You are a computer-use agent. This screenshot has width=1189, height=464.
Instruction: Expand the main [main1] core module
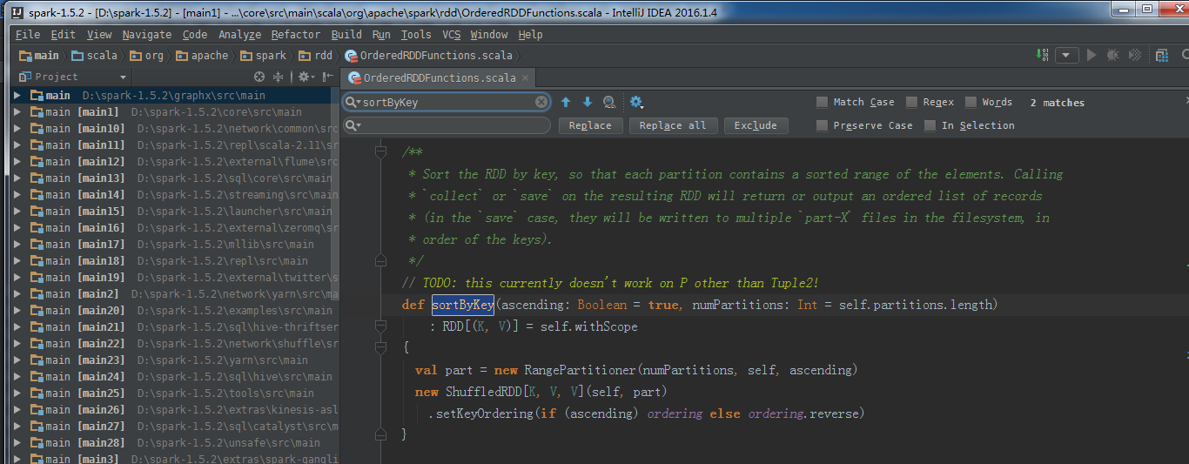tap(18, 112)
